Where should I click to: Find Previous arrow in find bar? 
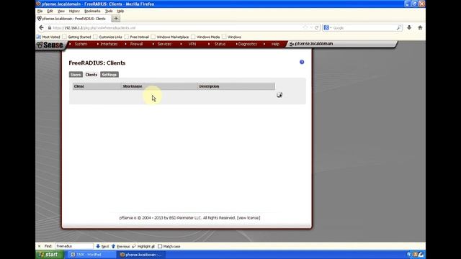pos(120,246)
